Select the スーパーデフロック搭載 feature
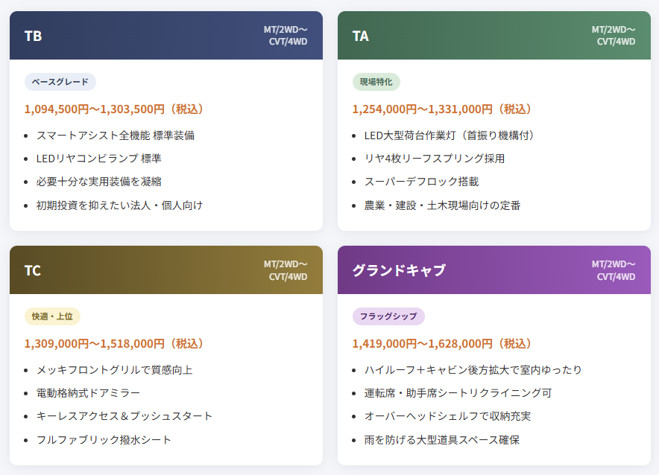 [421, 182]
